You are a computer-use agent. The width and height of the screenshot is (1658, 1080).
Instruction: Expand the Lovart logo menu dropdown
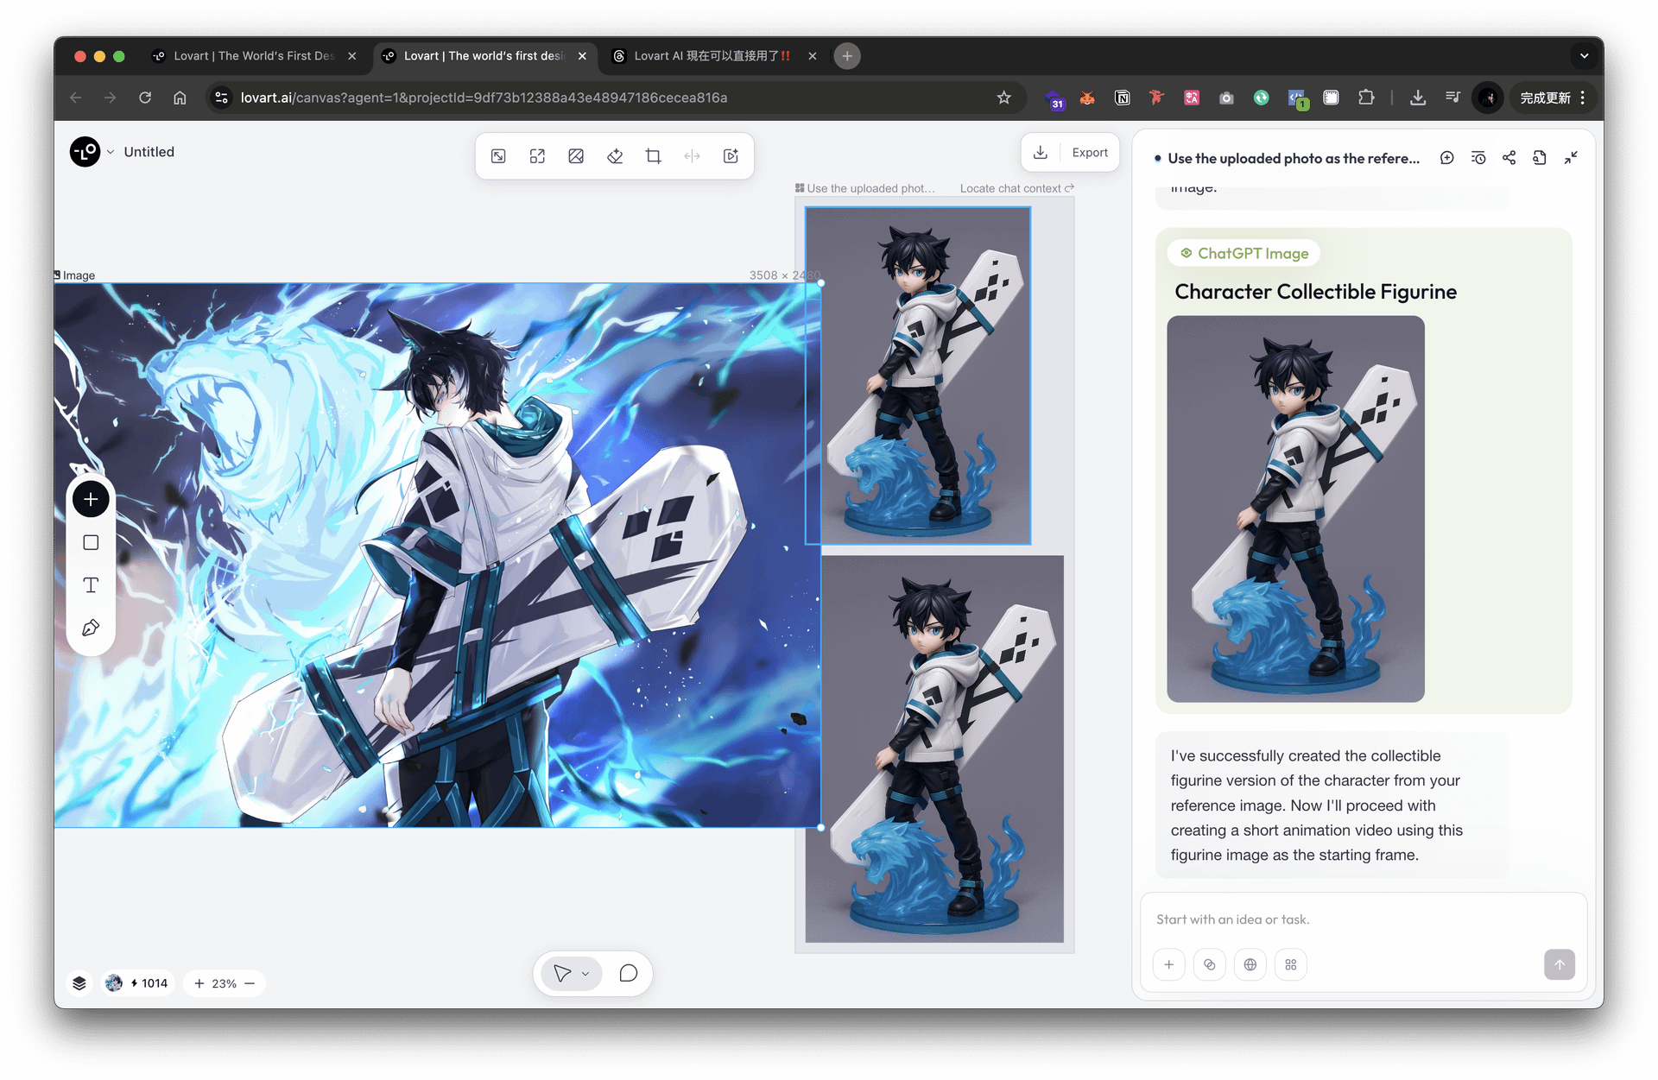(x=111, y=152)
